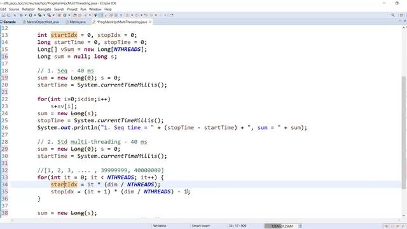Click the Search flashlight toolbar icon

pos(85,15)
